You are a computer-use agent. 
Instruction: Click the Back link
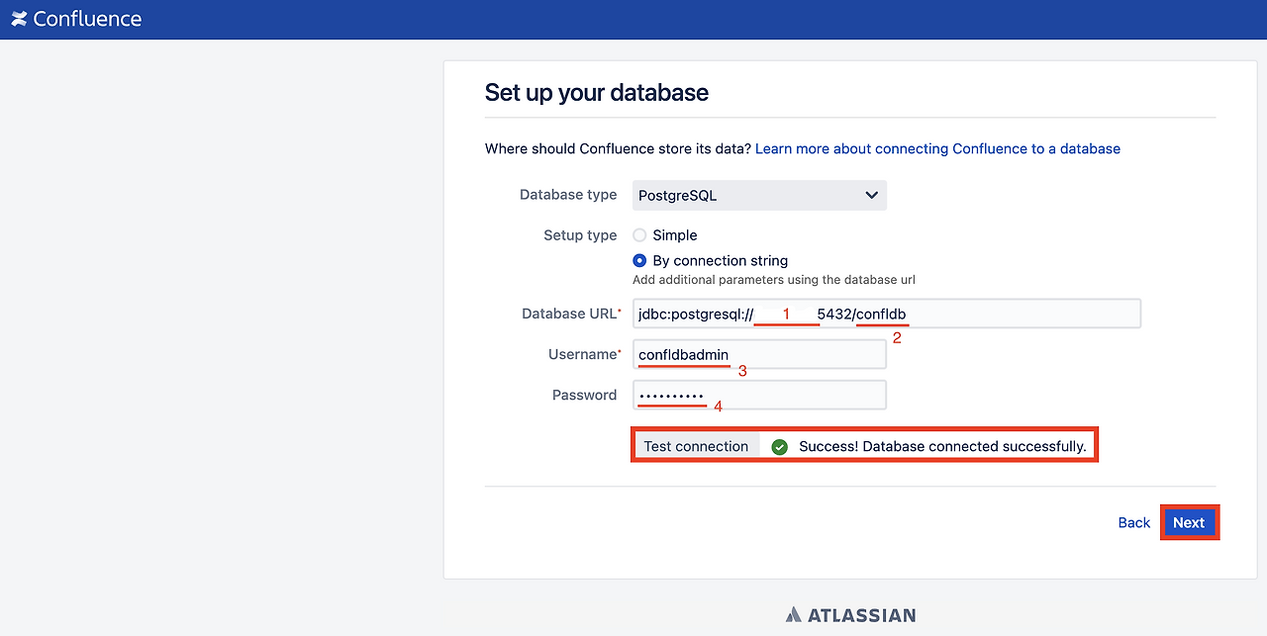[1133, 522]
